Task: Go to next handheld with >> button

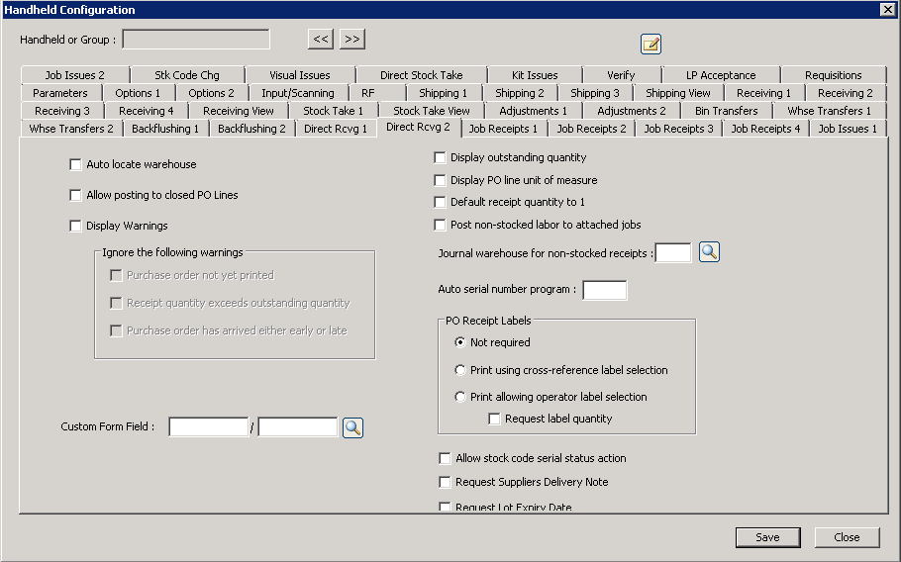Action: 352,39
